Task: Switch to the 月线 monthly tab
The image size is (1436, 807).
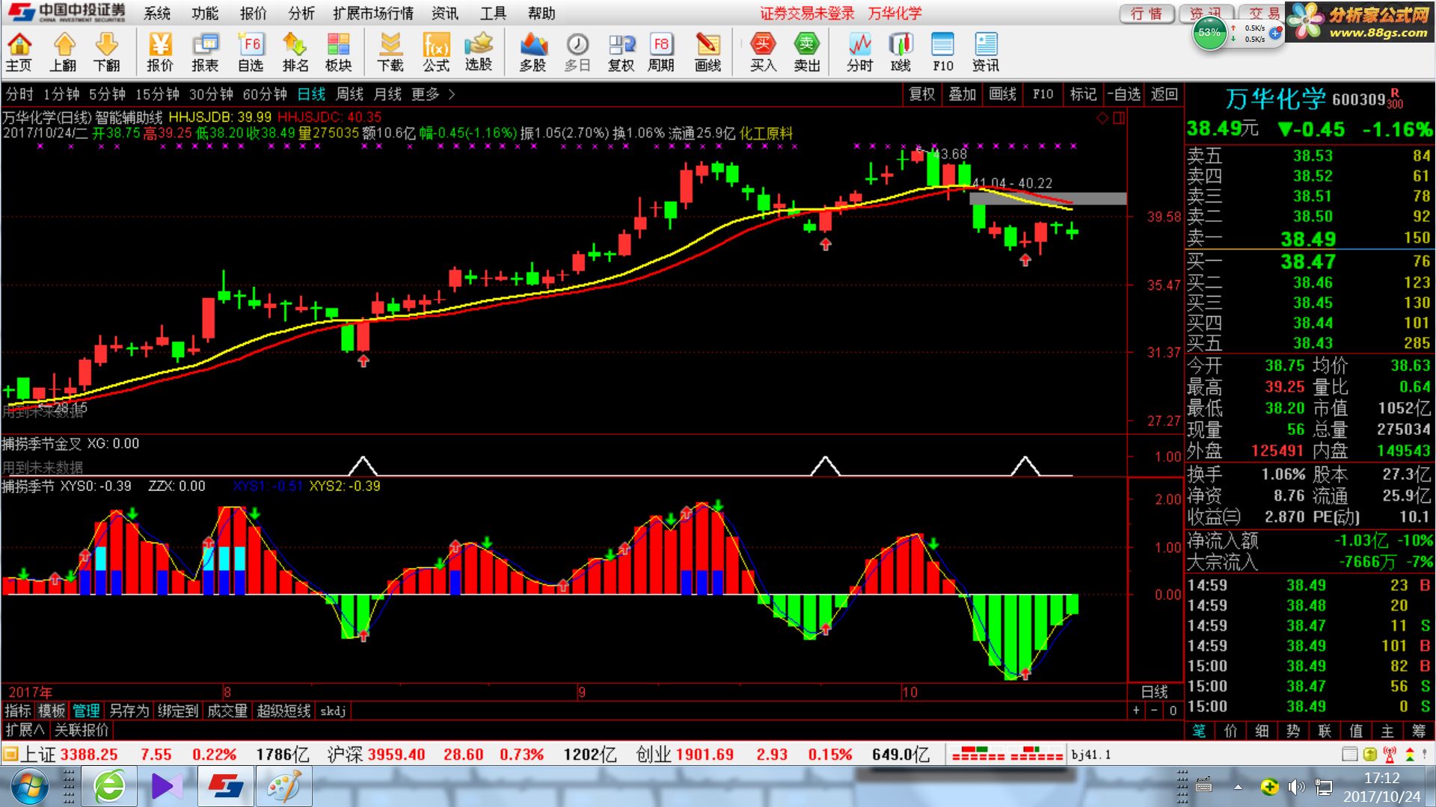Action: 387,94
